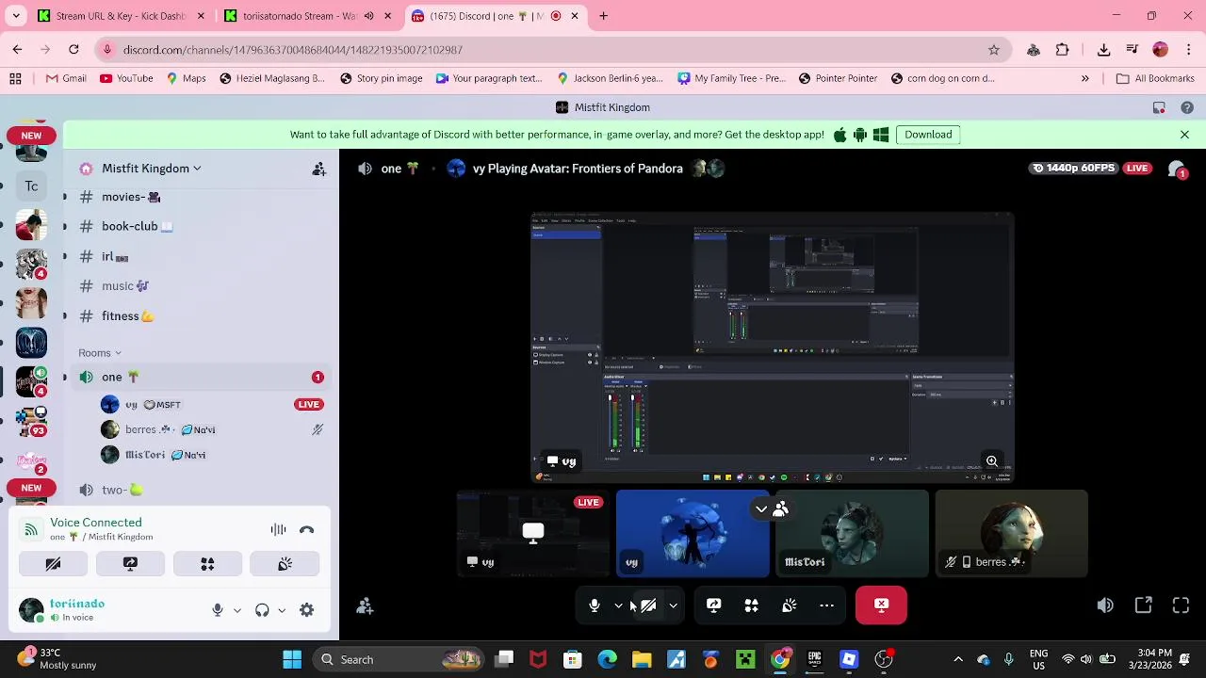Image resolution: width=1206 pixels, height=678 pixels.
Task: Open the book-club channel
Action: (203, 226)
